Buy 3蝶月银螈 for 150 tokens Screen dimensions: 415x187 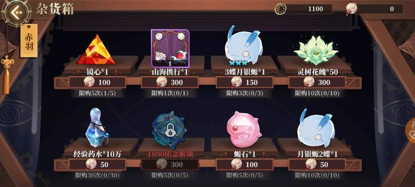(x=244, y=82)
